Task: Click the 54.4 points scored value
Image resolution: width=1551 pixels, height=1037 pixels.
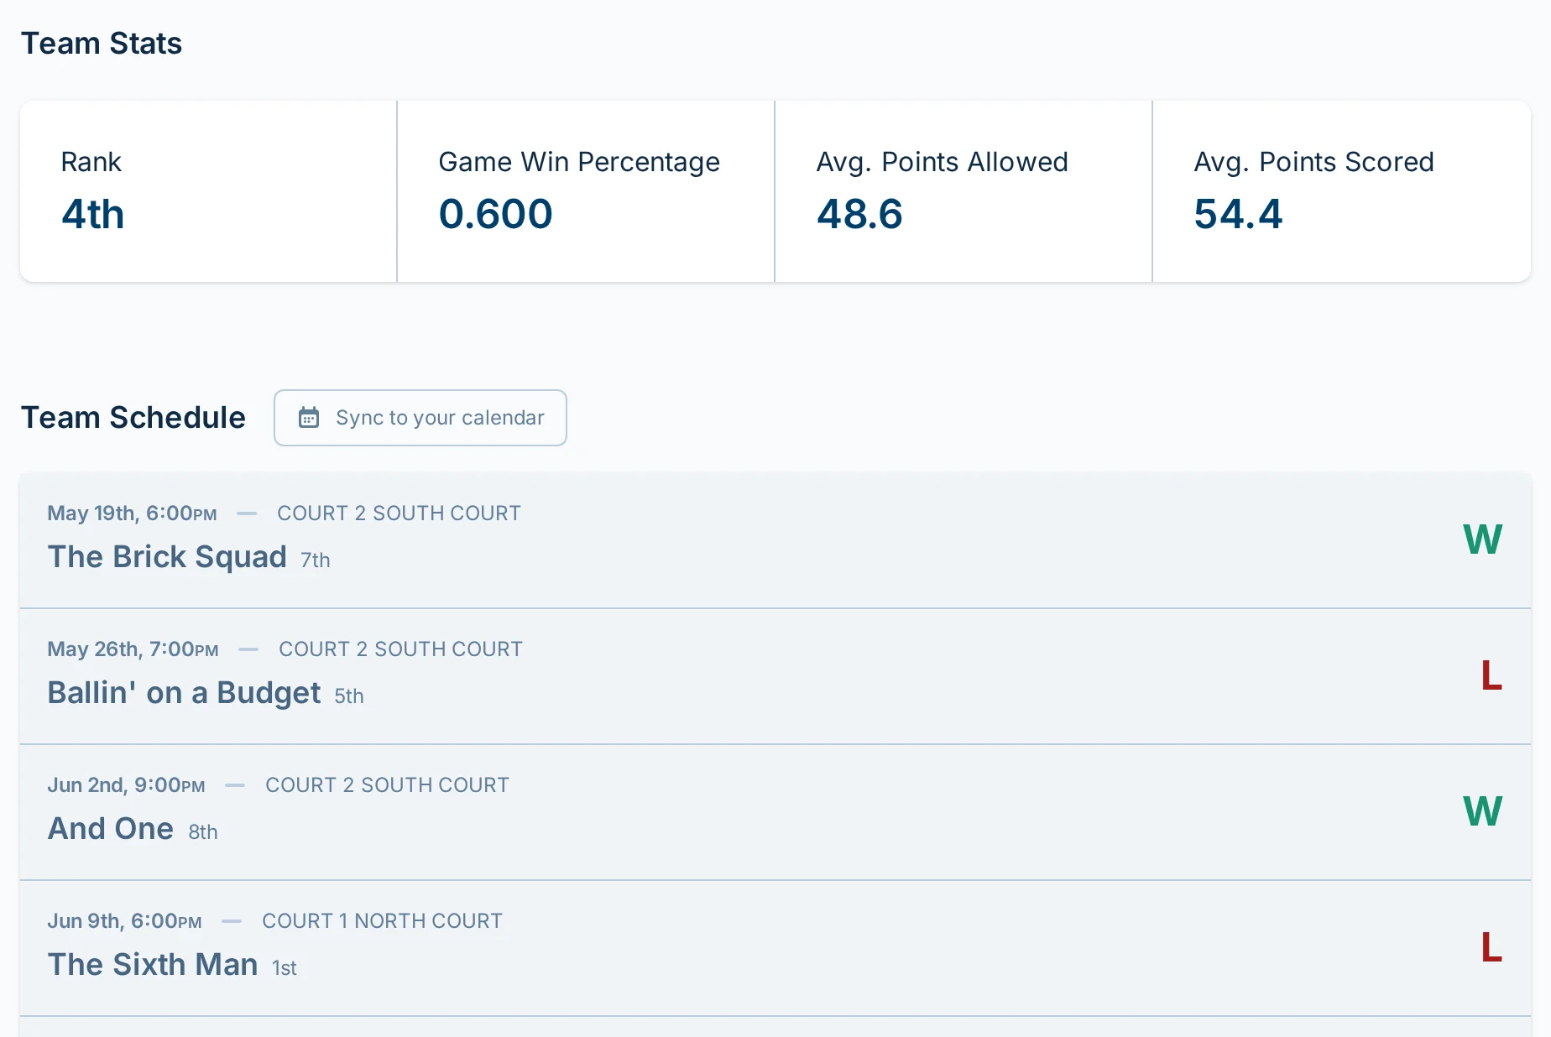Action: point(1238,214)
